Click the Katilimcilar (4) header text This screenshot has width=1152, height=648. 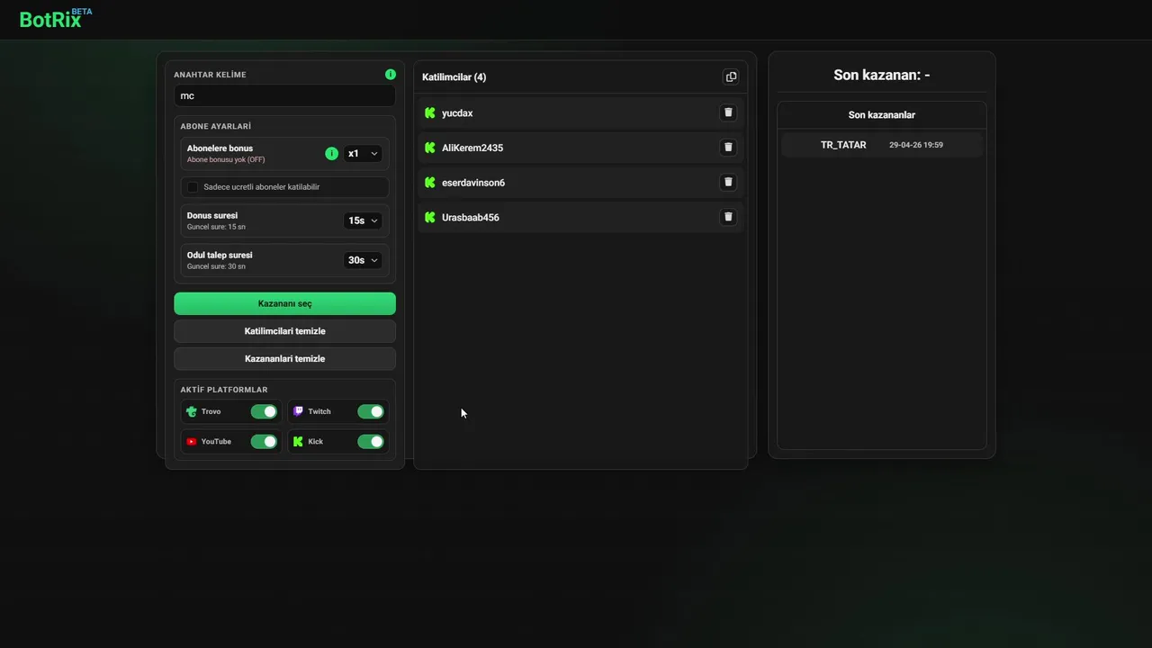point(454,77)
